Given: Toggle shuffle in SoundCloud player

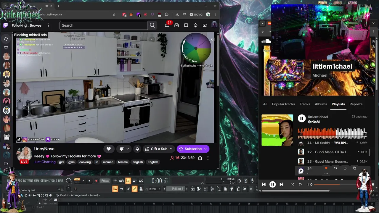Looking at the screenshot, I should point(292,184).
